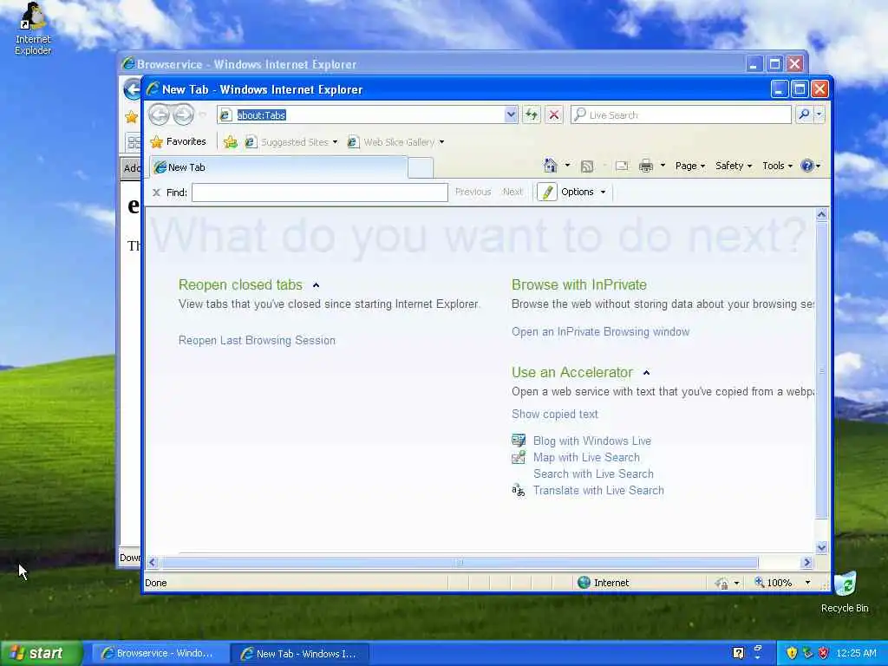
Task: Open the Internet Exploder desktop shortcut
Action: pos(33,29)
